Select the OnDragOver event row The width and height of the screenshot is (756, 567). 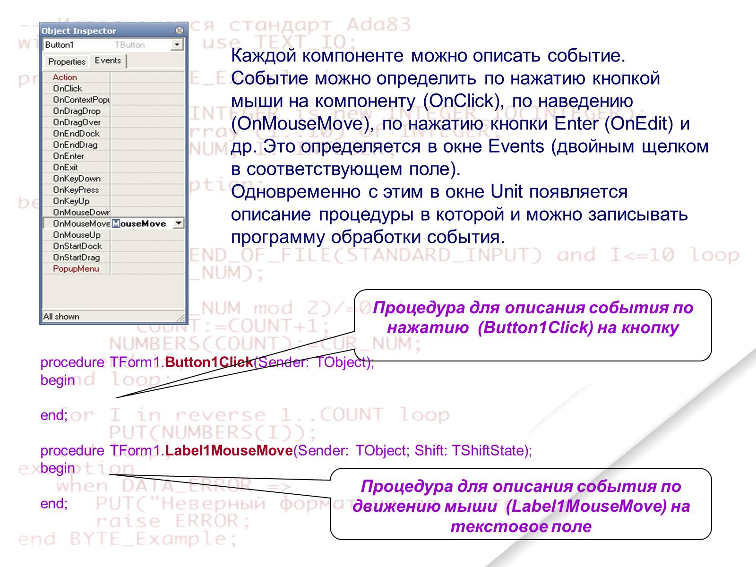coord(113,122)
